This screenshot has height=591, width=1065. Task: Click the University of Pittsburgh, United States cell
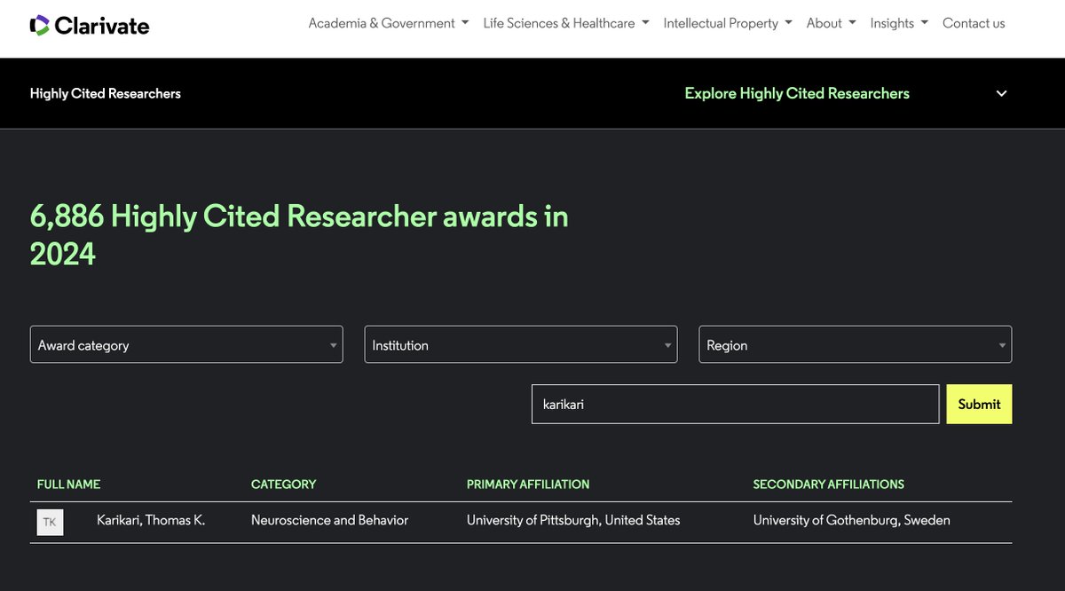(x=573, y=521)
